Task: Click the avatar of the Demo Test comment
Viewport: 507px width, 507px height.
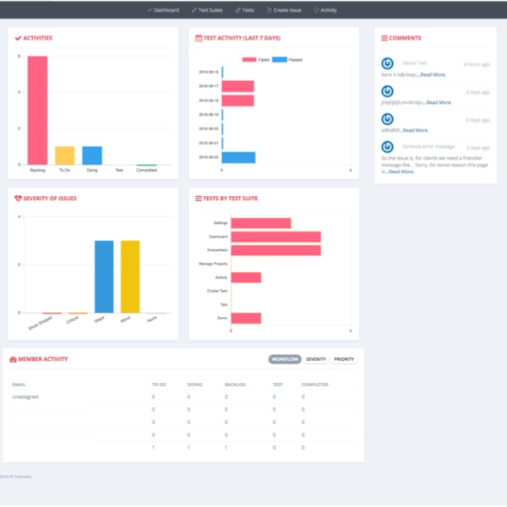Action: (387, 63)
